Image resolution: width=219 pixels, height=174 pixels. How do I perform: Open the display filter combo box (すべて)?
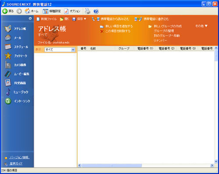(x=60, y=50)
